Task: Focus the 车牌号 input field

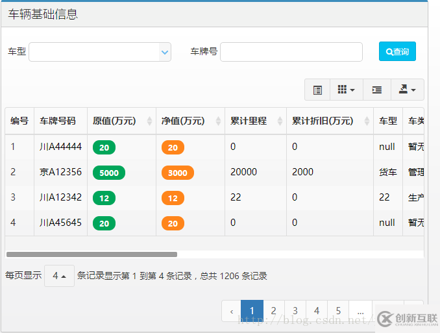Action: [291, 52]
